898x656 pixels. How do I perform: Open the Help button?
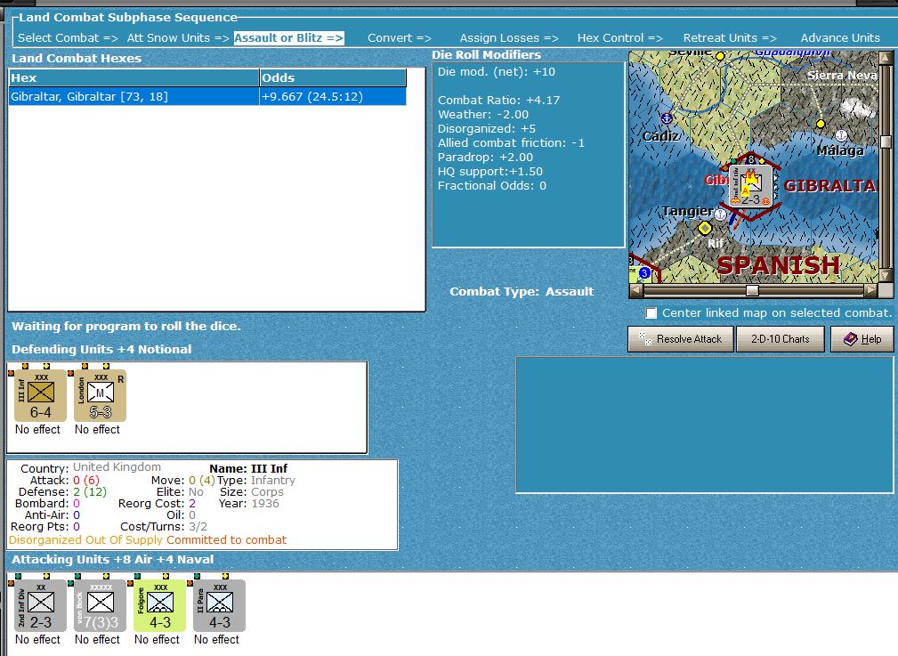click(x=862, y=339)
